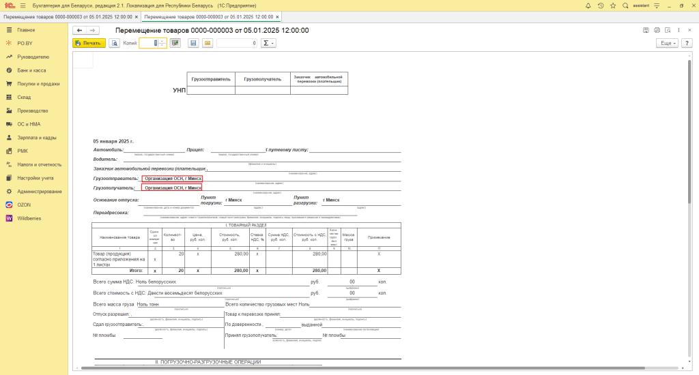Click the preview icon at top right
This screenshot has width=699, height=375.
(668, 30)
